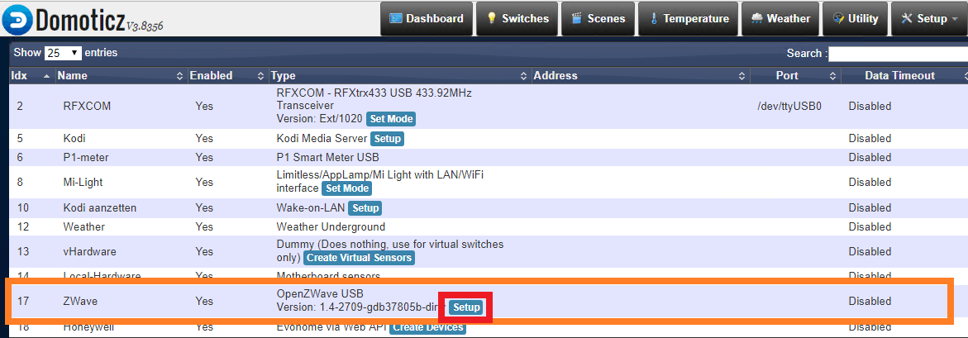This screenshot has width=968, height=338.
Task: Click Create Virtual Sensors button
Action: click(359, 258)
